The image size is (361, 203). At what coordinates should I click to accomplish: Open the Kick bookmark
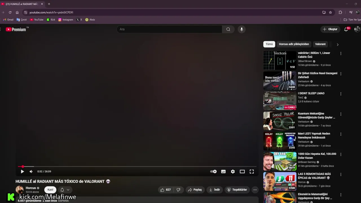point(51,20)
